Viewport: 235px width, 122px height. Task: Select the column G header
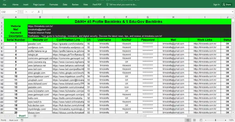(x=148, y=17)
